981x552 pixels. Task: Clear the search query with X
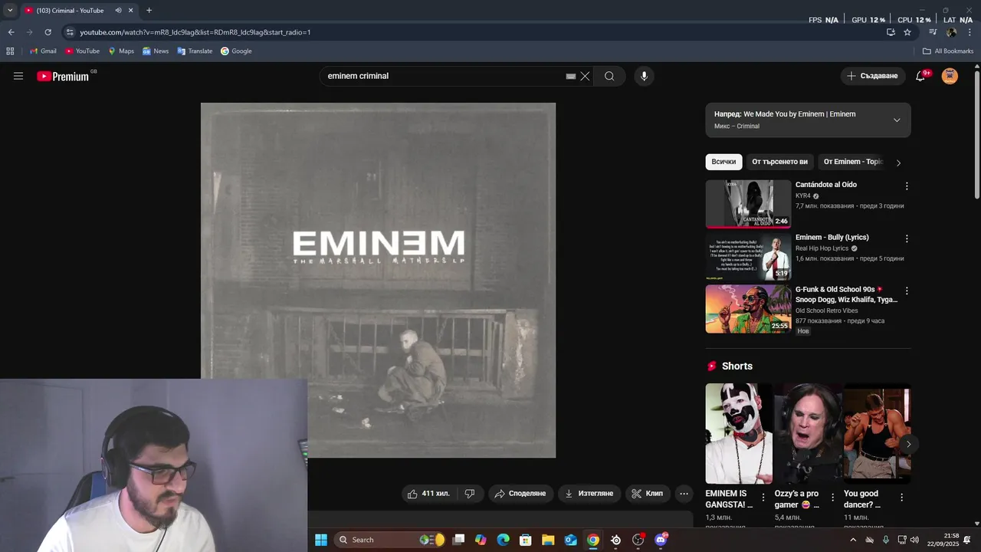pos(585,77)
